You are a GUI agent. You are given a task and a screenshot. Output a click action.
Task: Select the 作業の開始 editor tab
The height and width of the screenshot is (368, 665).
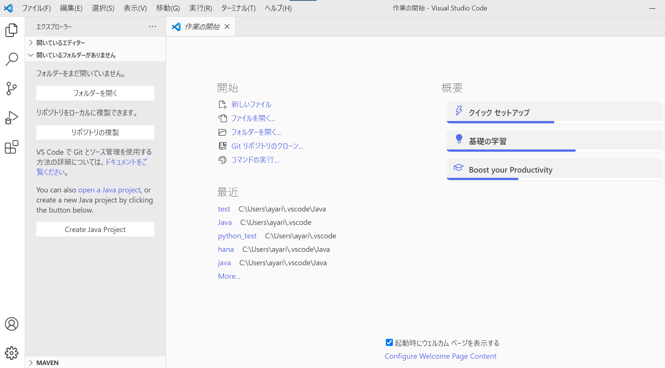[201, 27]
